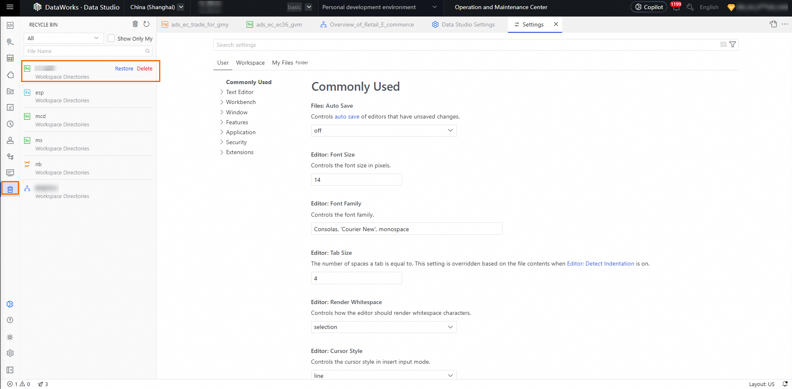The image size is (792, 389).
Task: Click the notification bell with 1199 badge
Action: click(x=676, y=7)
